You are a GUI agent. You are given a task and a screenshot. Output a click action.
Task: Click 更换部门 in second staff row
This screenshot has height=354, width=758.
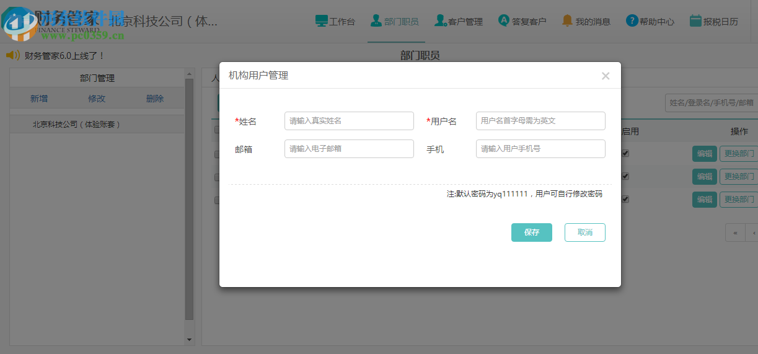[739, 177]
